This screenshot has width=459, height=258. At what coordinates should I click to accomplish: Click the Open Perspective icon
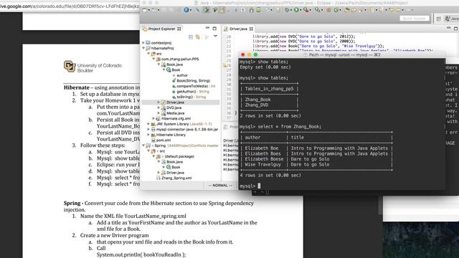(x=438, y=19)
